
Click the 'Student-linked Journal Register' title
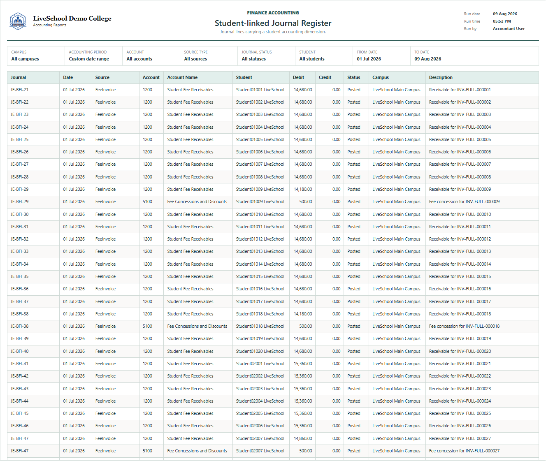pyautogui.click(x=273, y=23)
